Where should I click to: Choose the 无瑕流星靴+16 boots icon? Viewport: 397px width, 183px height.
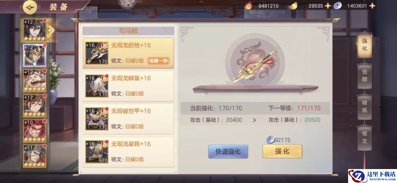(x=97, y=152)
